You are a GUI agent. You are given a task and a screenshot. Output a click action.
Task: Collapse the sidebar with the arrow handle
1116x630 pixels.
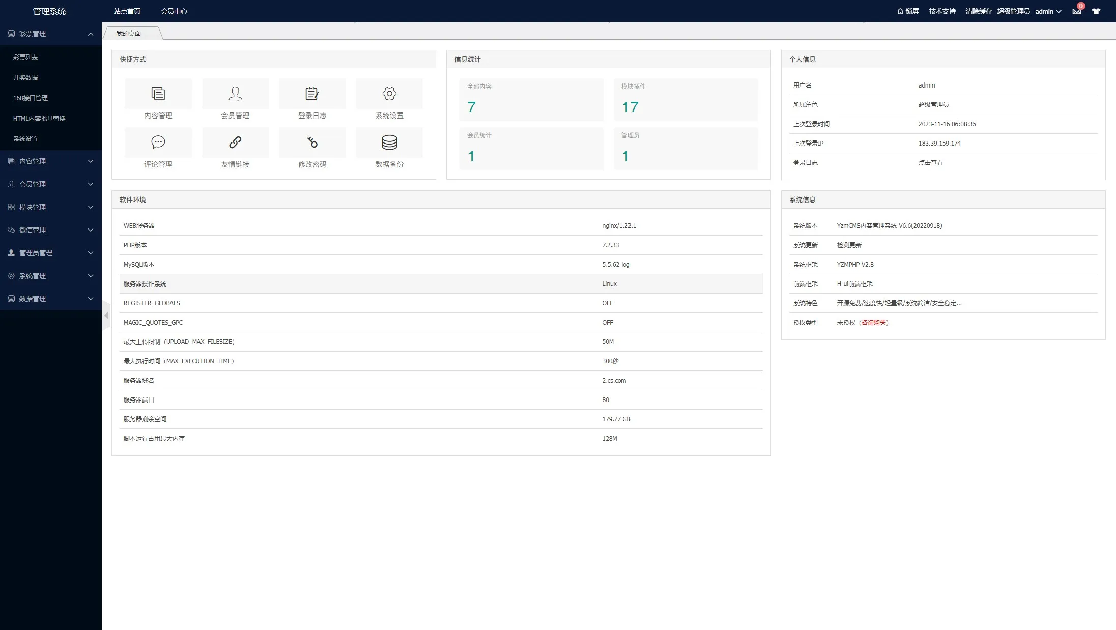point(106,316)
